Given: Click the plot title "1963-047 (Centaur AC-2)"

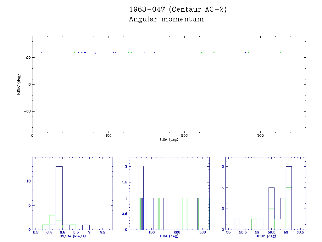Looking at the screenshot, I should 178,9.
